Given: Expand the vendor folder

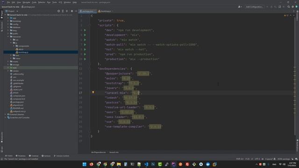Looking at the screenshot, I should click(8, 71).
